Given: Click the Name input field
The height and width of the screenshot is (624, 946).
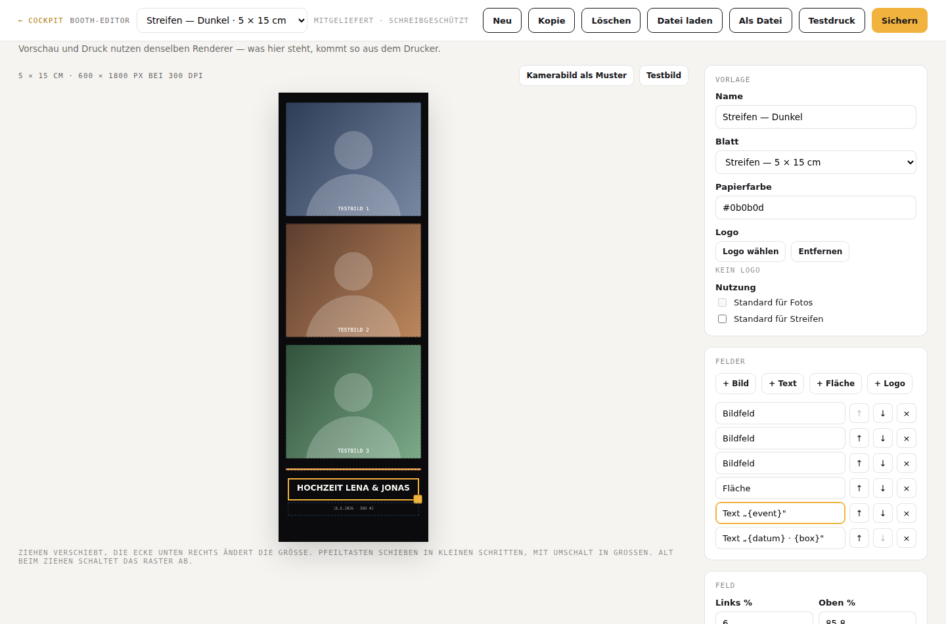Looking at the screenshot, I should [x=815, y=117].
